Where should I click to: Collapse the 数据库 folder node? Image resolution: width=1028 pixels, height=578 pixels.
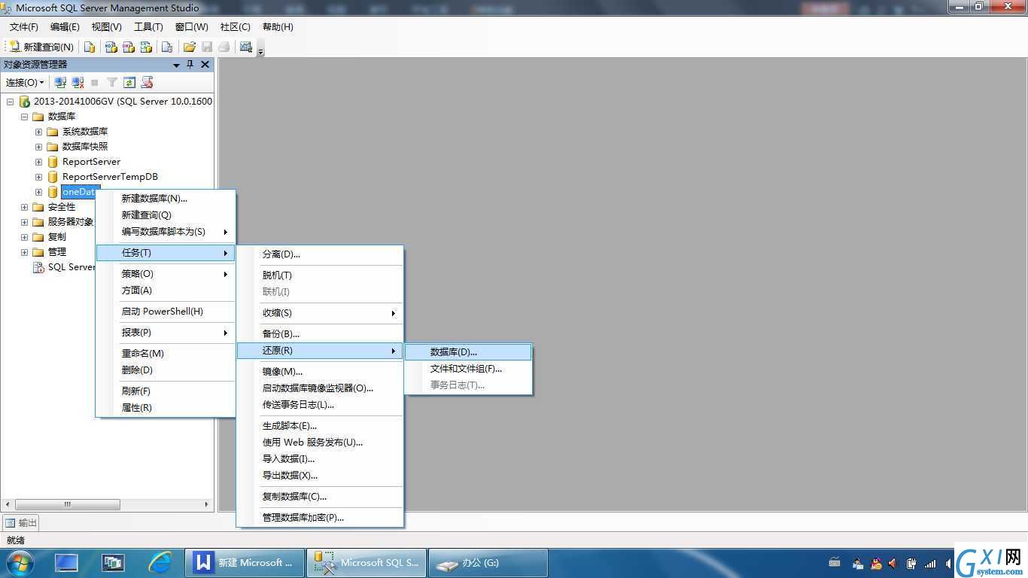pyautogui.click(x=24, y=117)
